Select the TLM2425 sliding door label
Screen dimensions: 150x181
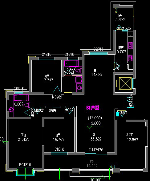pos(96,150)
